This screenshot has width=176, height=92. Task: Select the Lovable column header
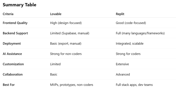[56, 14]
